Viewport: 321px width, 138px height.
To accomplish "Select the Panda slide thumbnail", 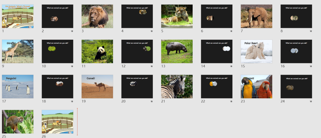I will click(x=97, y=52).
